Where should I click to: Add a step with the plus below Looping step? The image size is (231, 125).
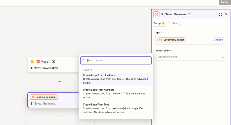pyautogui.click(x=60, y=116)
